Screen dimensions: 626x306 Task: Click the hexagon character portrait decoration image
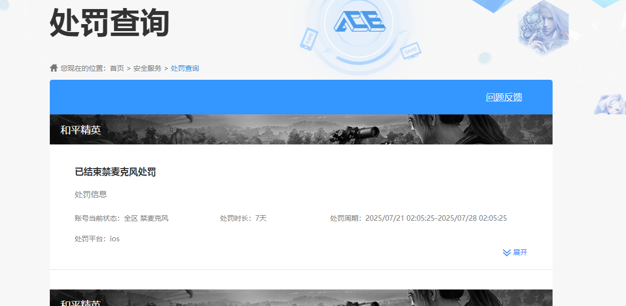pyautogui.click(x=543, y=28)
